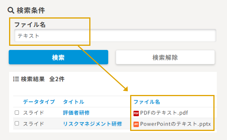The image size is (227, 140).
Task: Click the blue 検索 button
Action: coord(58,57)
